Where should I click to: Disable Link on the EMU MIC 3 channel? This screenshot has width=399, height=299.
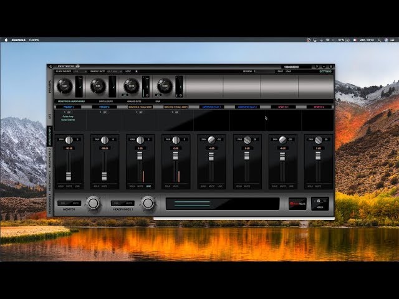point(148,186)
